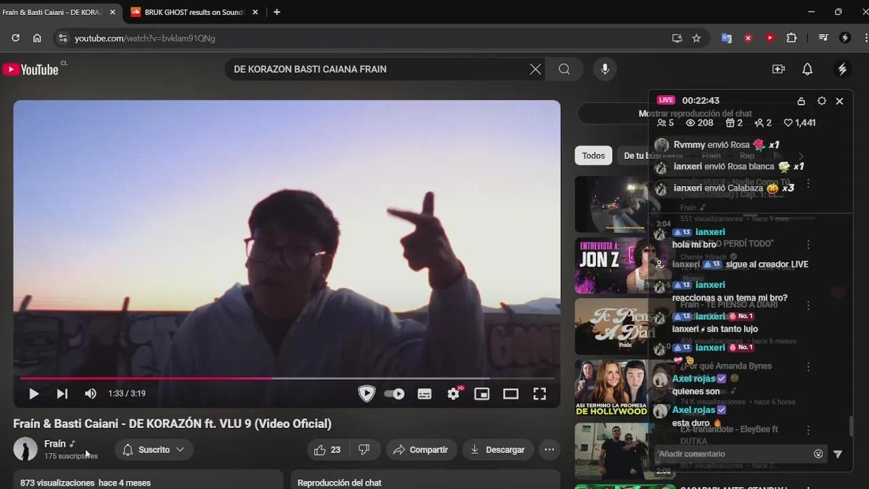
Task: Enter fullscreen video mode
Action: pos(540,394)
